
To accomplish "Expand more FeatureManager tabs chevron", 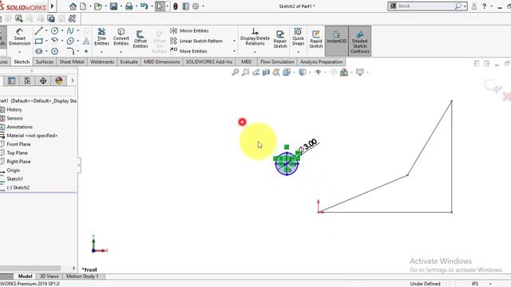I will point(73,81).
